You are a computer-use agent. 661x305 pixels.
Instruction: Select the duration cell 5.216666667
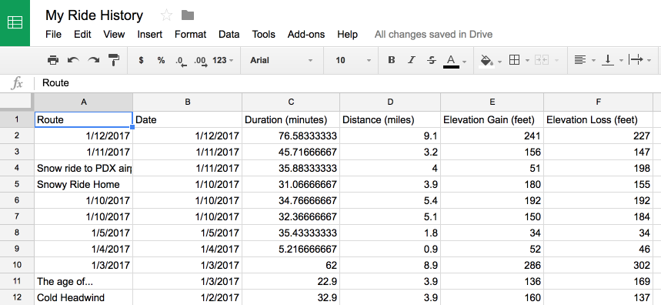tap(291, 249)
